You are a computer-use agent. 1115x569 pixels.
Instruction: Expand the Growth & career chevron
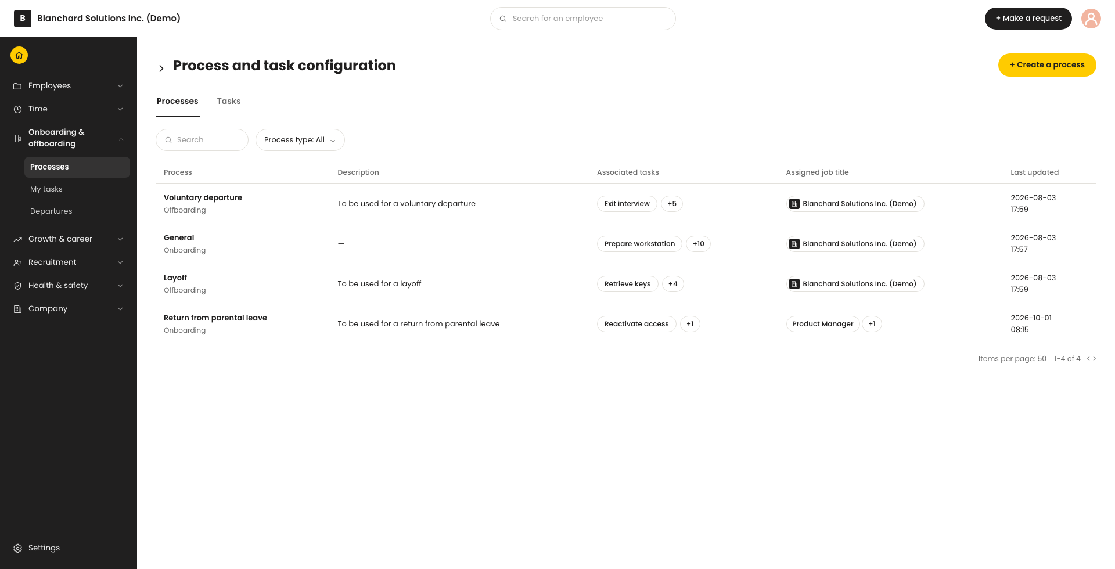120,239
